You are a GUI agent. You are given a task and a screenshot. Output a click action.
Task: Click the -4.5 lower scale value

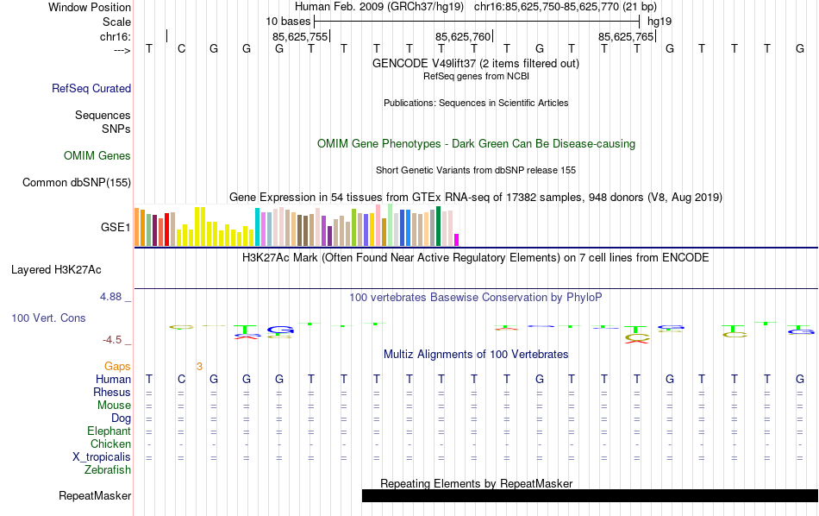tap(112, 340)
